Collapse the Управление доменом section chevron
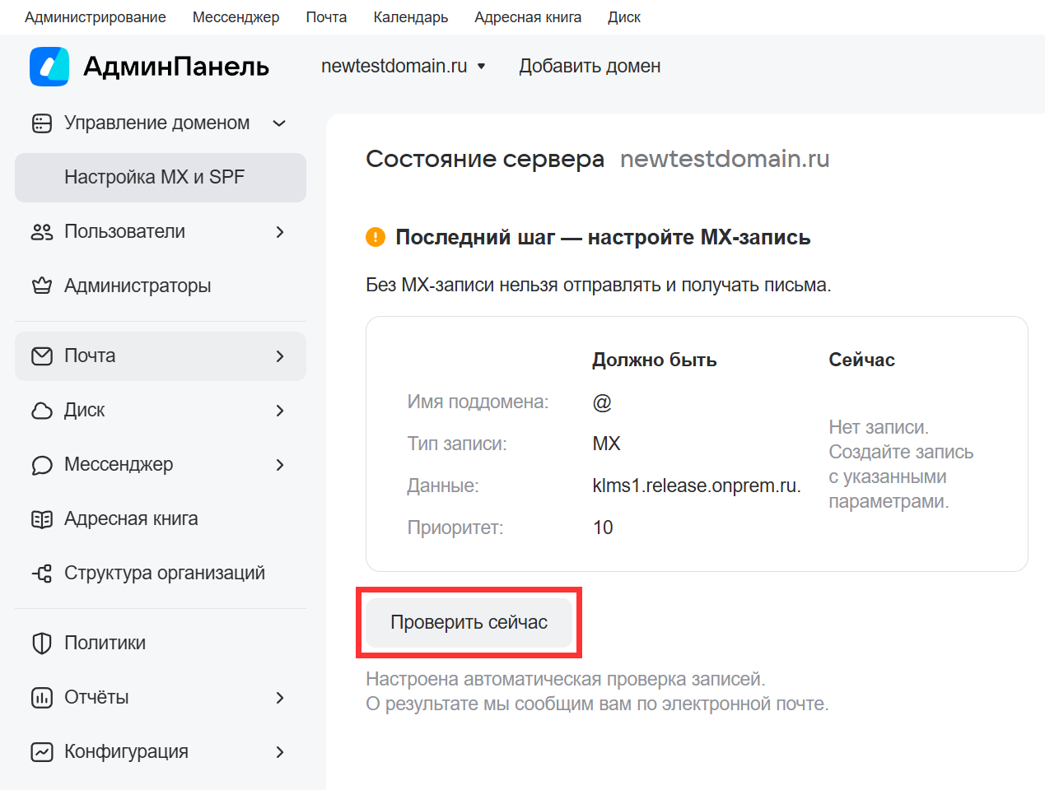Screen dimensions: 1045x790 tap(279, 123)
